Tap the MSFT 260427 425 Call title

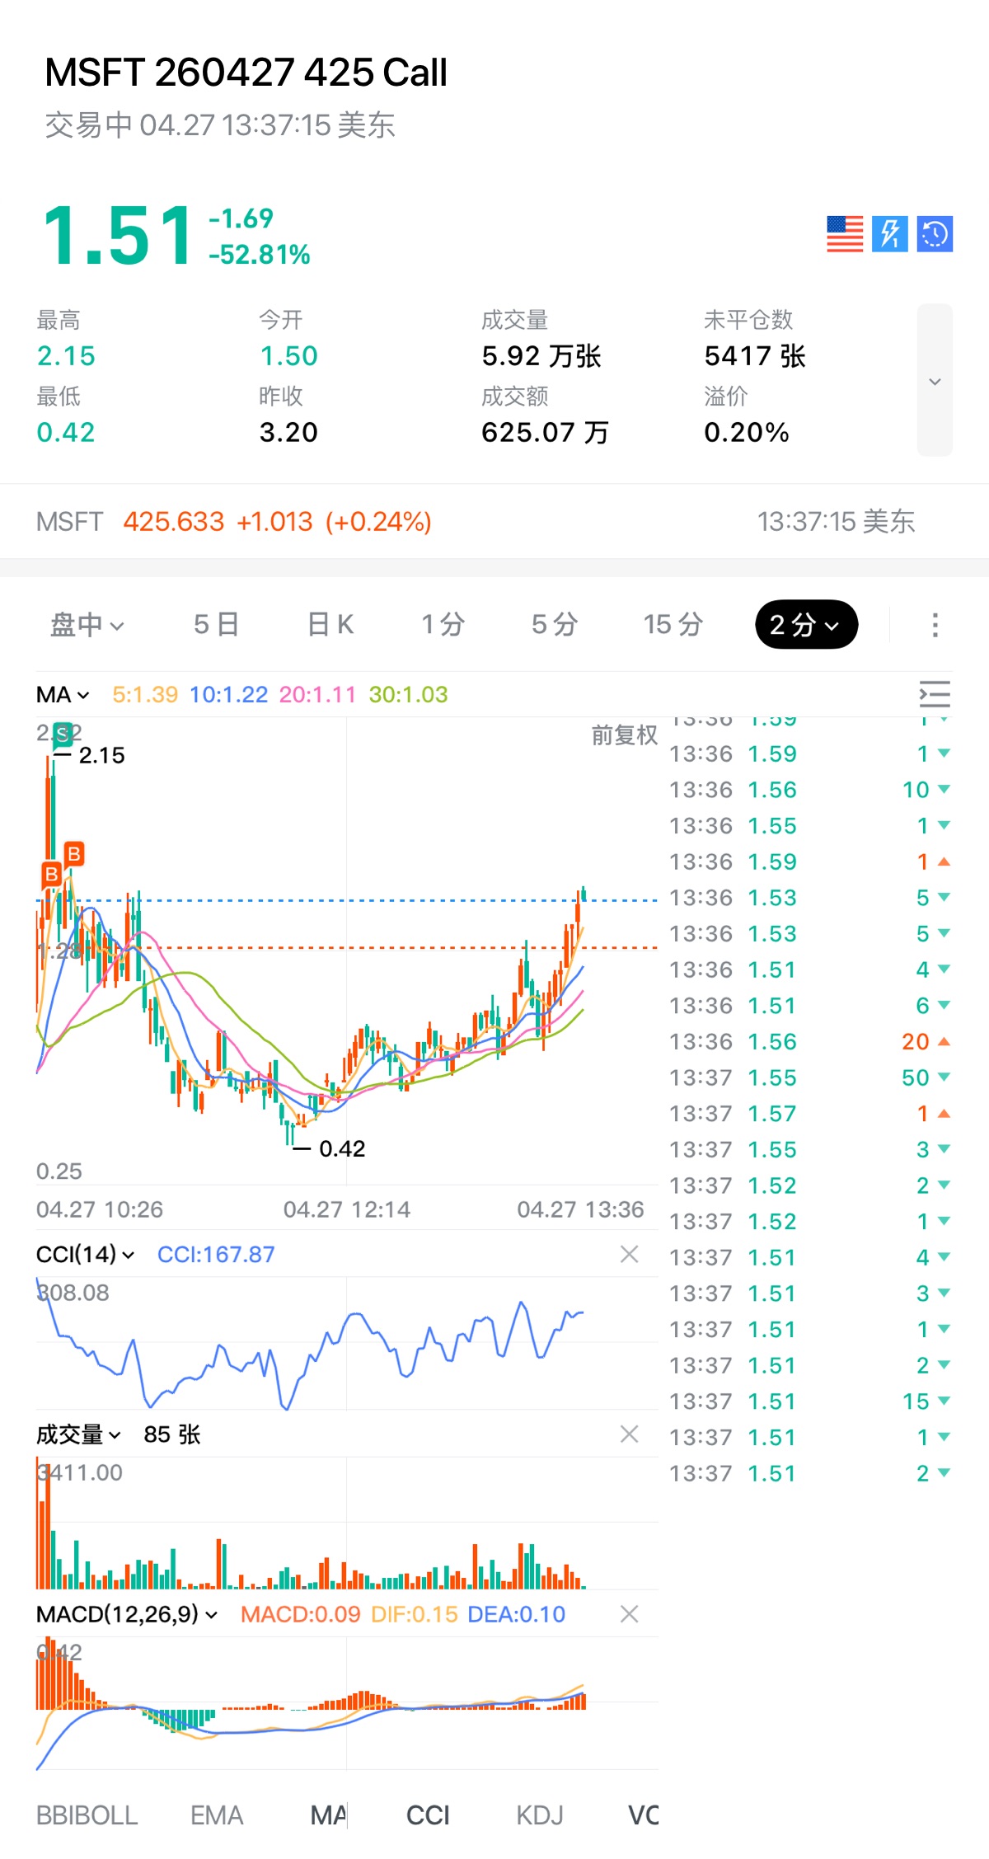(x=246, y=73)
